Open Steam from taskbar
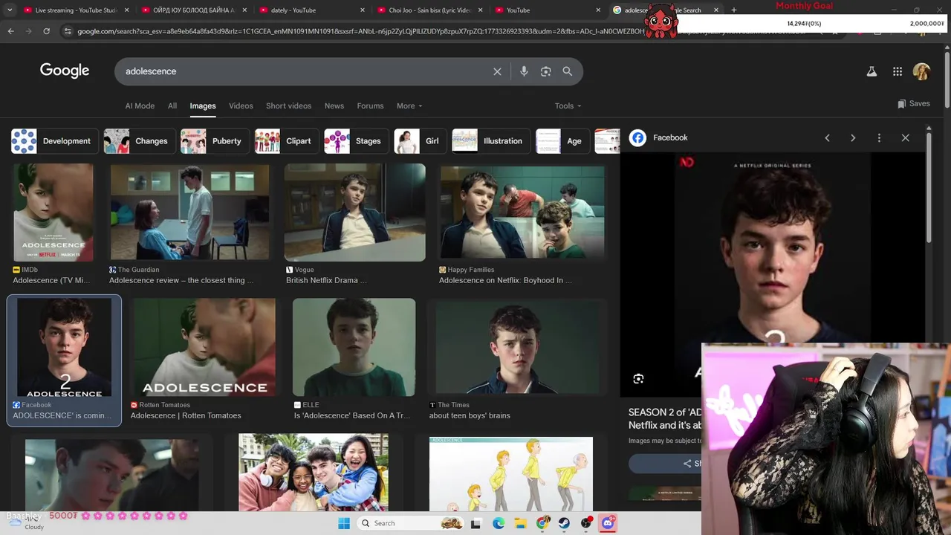Screen dimensions: 951x535 tap(564, 523)
